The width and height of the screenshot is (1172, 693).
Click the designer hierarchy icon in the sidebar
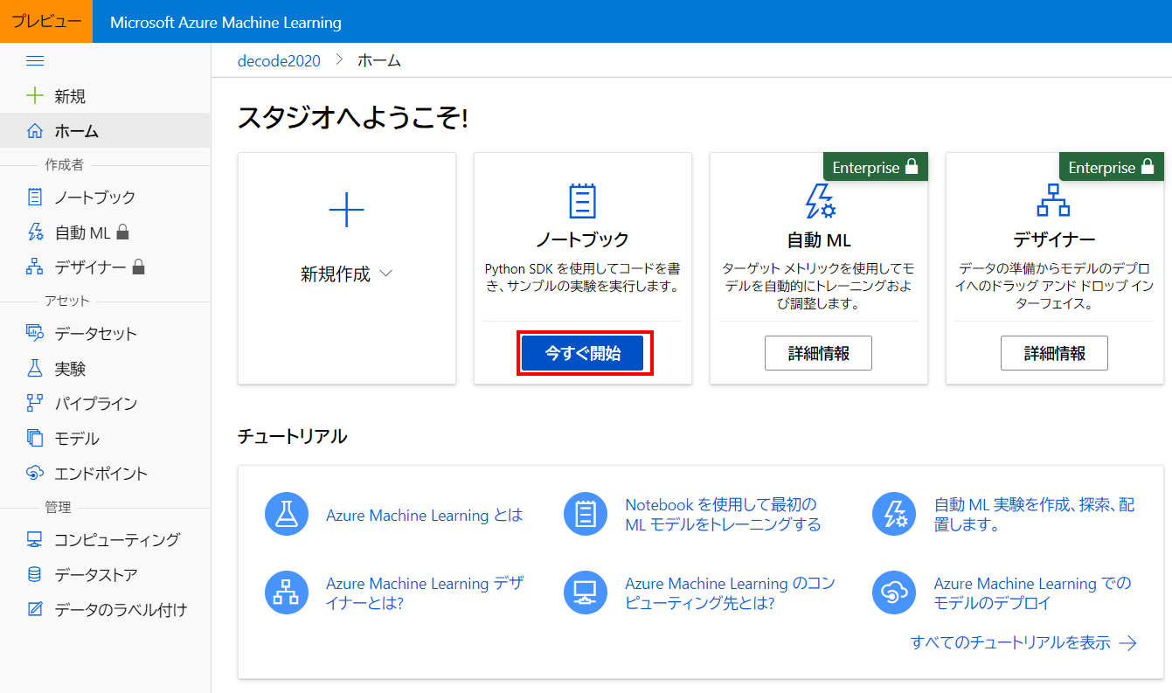click(35, 267)
